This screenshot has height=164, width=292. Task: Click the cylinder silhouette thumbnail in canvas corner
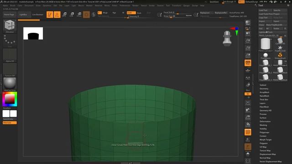coord(33,33)
